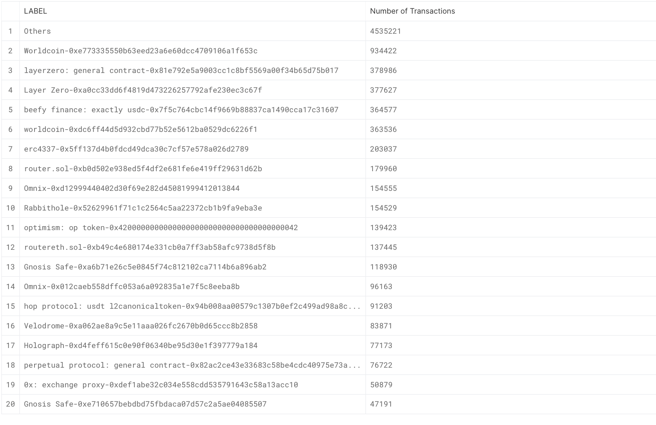Image resolution: width=656 pixels, height=425 pixels.
Task: Select row number 20
Action: coord(10,404)
